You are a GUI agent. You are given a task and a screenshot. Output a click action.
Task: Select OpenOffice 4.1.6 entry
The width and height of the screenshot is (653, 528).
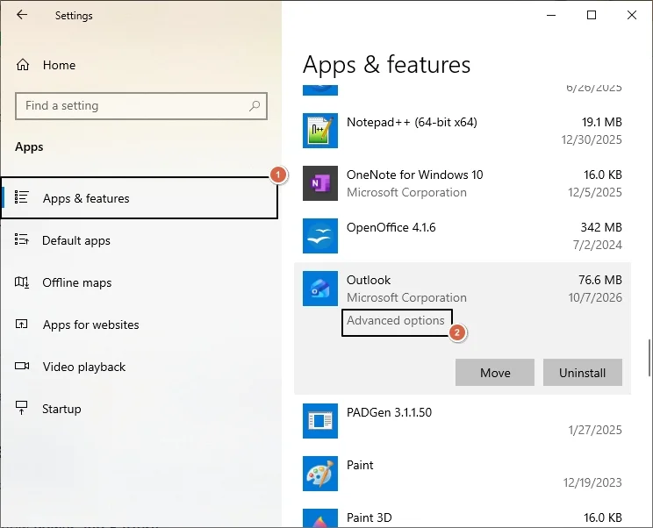391,227
